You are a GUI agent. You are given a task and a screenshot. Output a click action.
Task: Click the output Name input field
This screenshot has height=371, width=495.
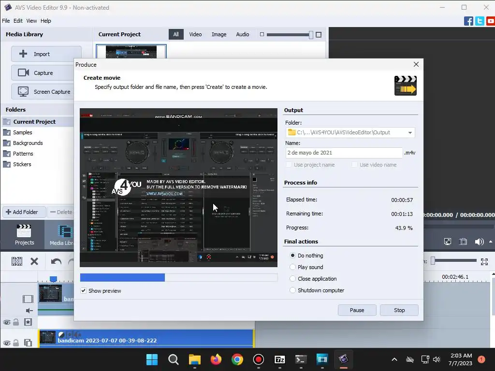click(x=344, y=153)
